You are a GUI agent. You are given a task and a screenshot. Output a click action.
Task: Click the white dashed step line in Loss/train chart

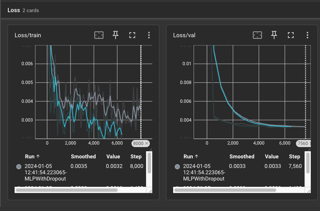141,92
